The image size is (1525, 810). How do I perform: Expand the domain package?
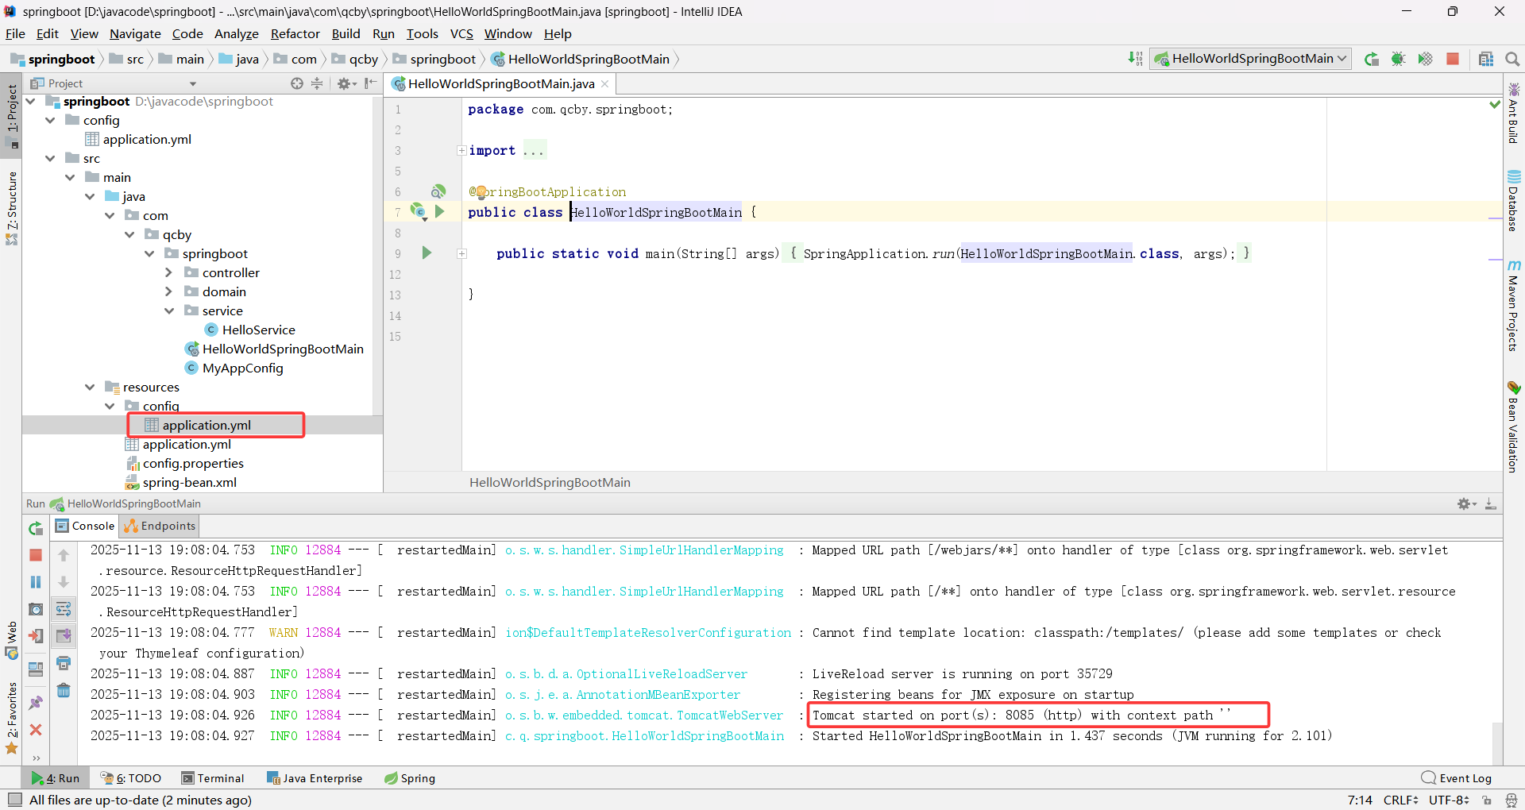tap(168, 292)
